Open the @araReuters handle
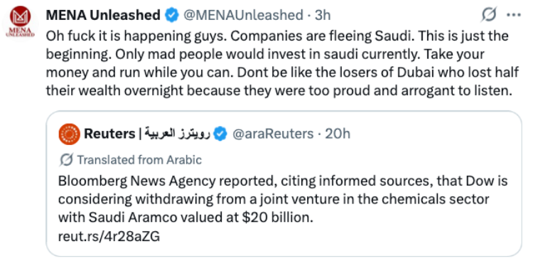This screenshot has height=266, width=533. pos(273,134)
